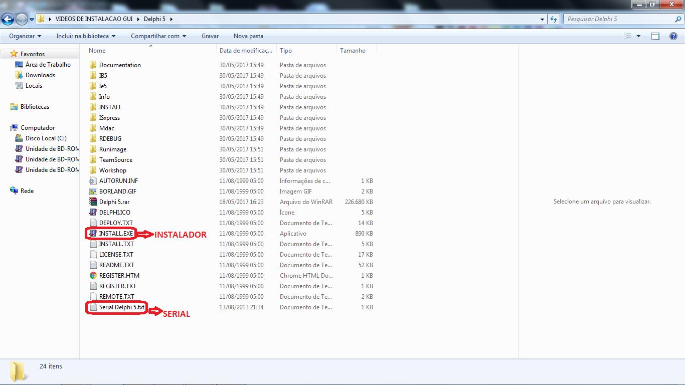Image resolution: width=685 pixels, height=385 pixels.
Task: Select the AUTORUN.INF file icon
Action: pyautogui.click(x=93, y=180)
